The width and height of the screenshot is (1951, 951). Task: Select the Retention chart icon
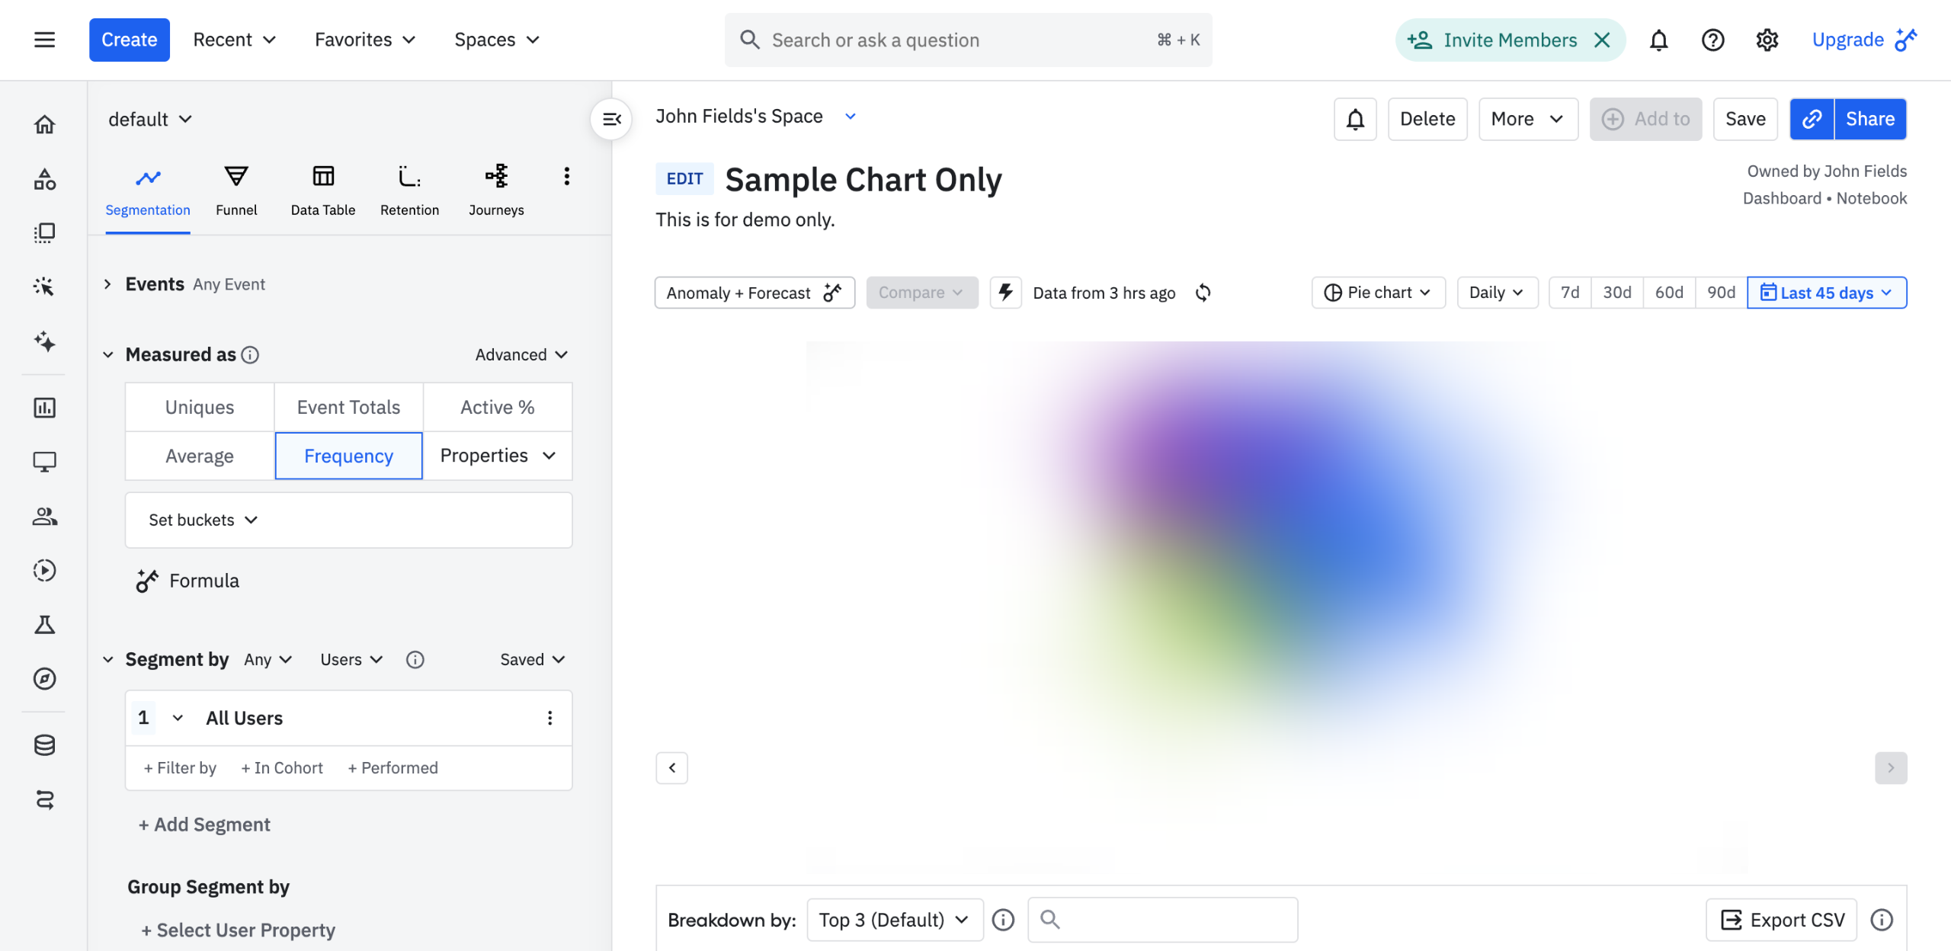tap(409, 178)
